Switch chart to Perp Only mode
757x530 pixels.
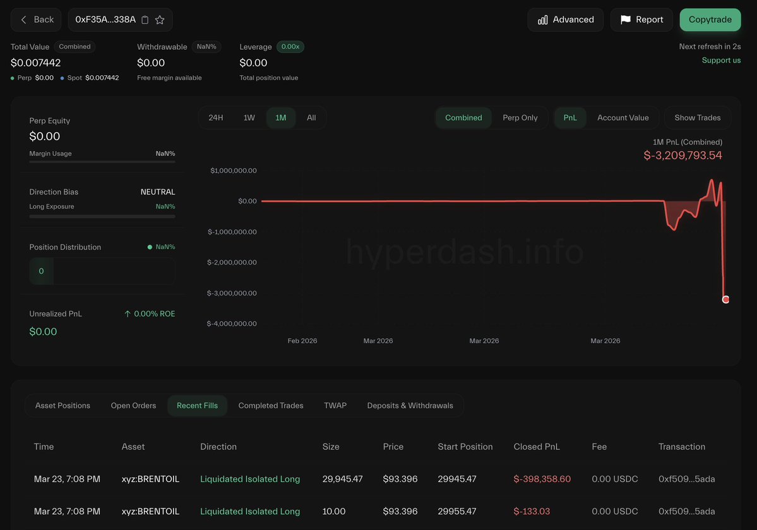coord(520,118)
